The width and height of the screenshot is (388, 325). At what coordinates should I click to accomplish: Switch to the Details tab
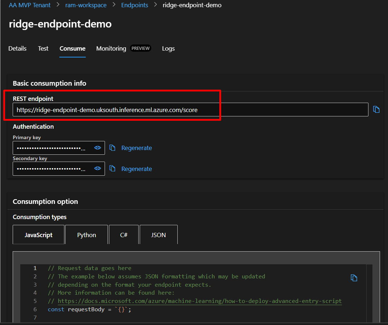pyautogui.click(x=17, y=48)
